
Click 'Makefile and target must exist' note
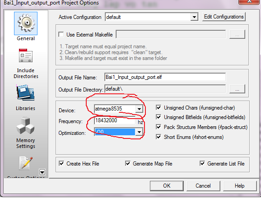click(113, 58)
